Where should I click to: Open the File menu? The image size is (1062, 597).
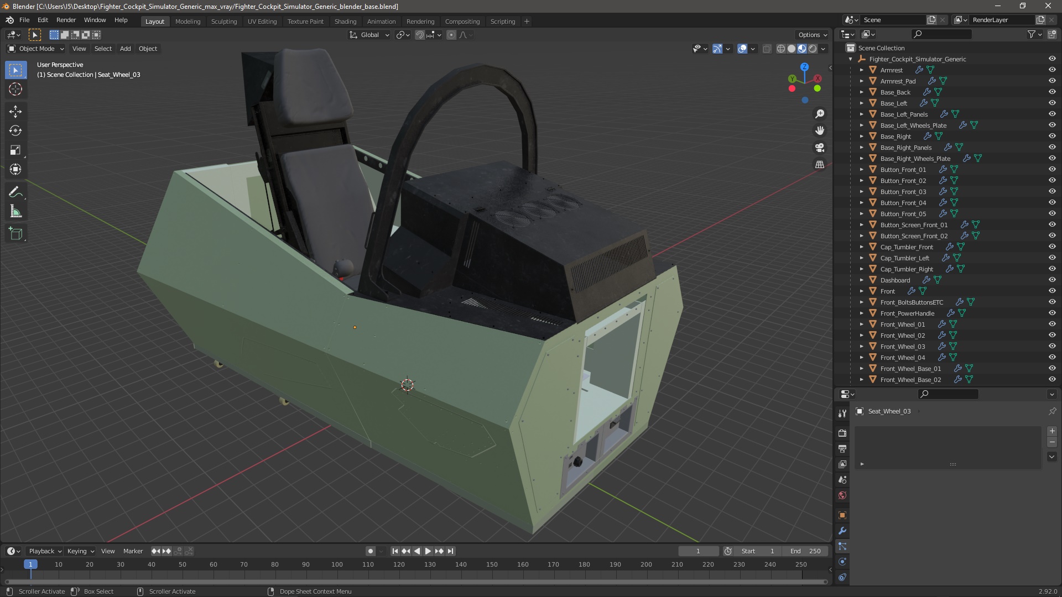point(24,20)
